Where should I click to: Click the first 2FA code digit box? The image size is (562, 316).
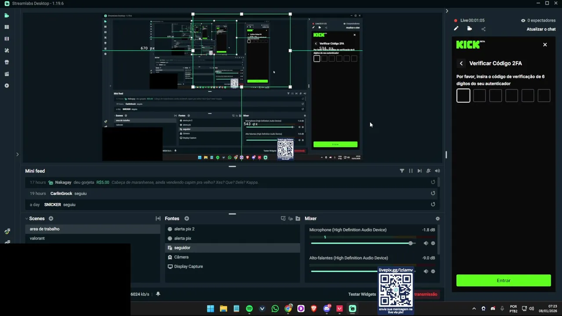[463, 96]
